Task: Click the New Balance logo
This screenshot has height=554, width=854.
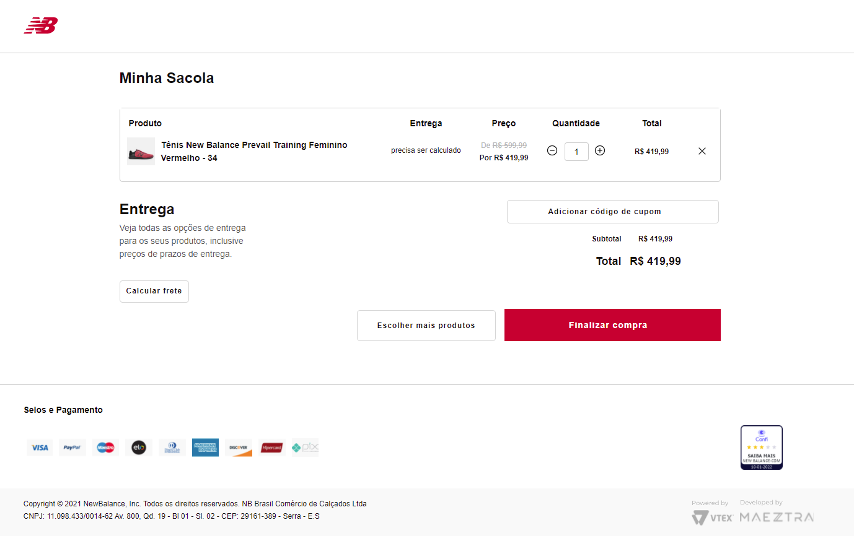Action: (41, 26)
